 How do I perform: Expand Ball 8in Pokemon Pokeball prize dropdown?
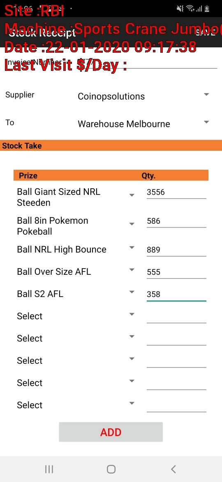76,226
